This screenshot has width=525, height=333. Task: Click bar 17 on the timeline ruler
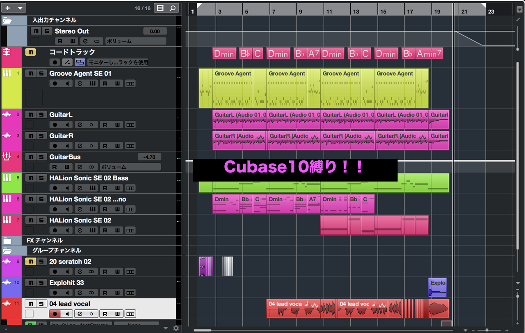410,12
